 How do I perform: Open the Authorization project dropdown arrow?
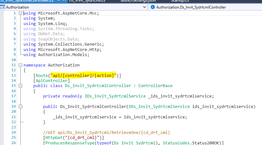[x=144, y=7]
